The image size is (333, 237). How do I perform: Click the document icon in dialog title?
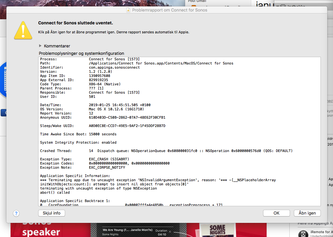point(128,10)
